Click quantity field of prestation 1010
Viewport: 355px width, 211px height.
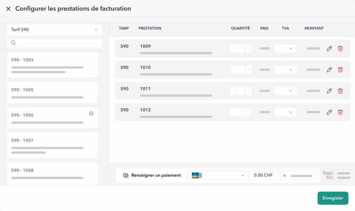241,70
